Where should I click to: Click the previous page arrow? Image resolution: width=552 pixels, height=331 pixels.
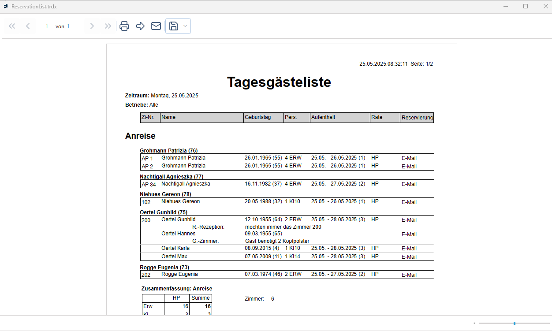coord(28,26)
